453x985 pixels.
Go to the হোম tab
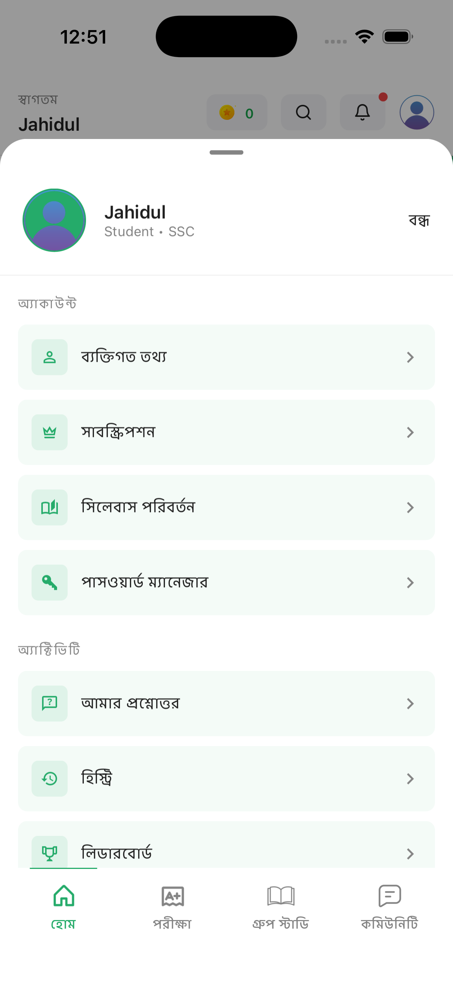63,907
